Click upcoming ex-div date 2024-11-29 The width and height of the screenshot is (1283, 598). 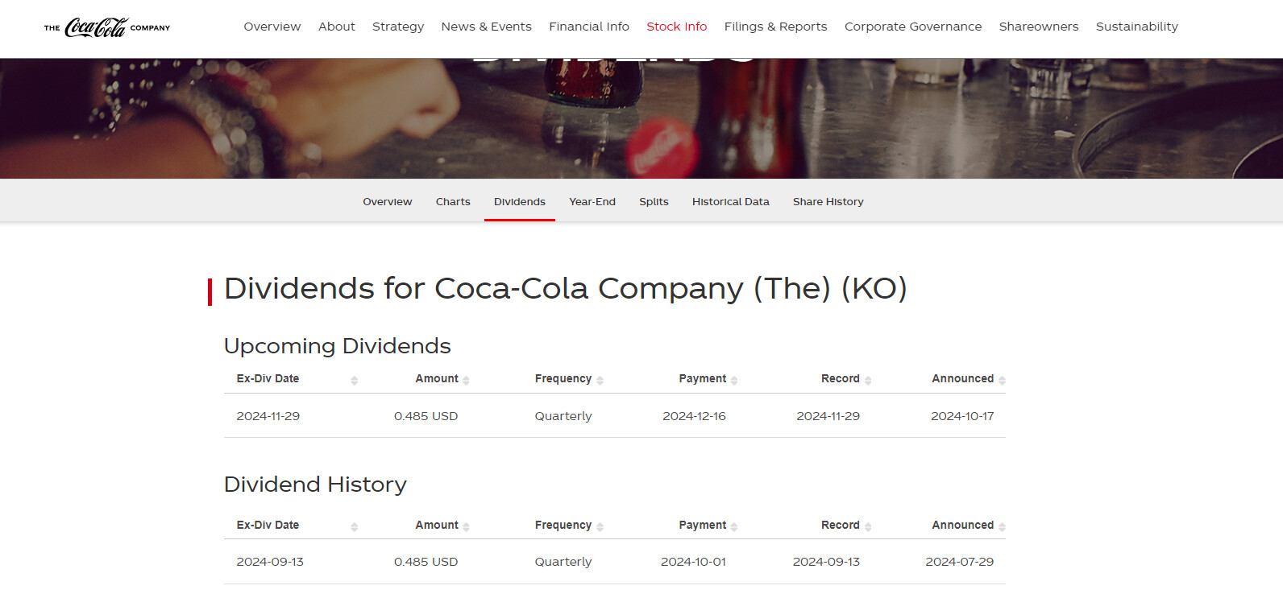point(268,416)
